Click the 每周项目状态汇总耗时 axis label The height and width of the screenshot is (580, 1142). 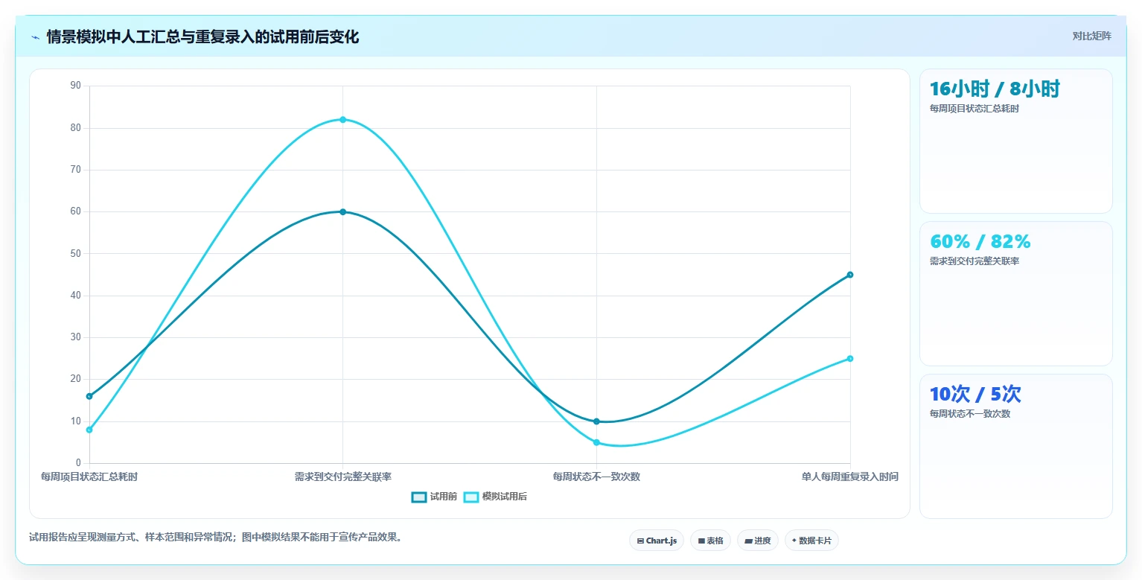click(89, 477)
